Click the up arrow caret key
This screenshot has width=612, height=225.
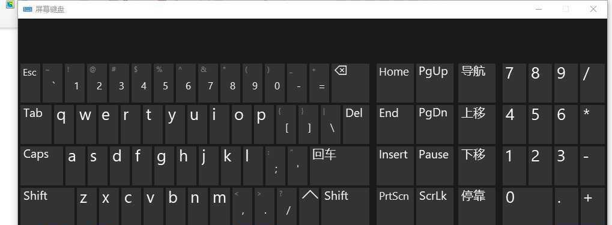click(310, 206)
